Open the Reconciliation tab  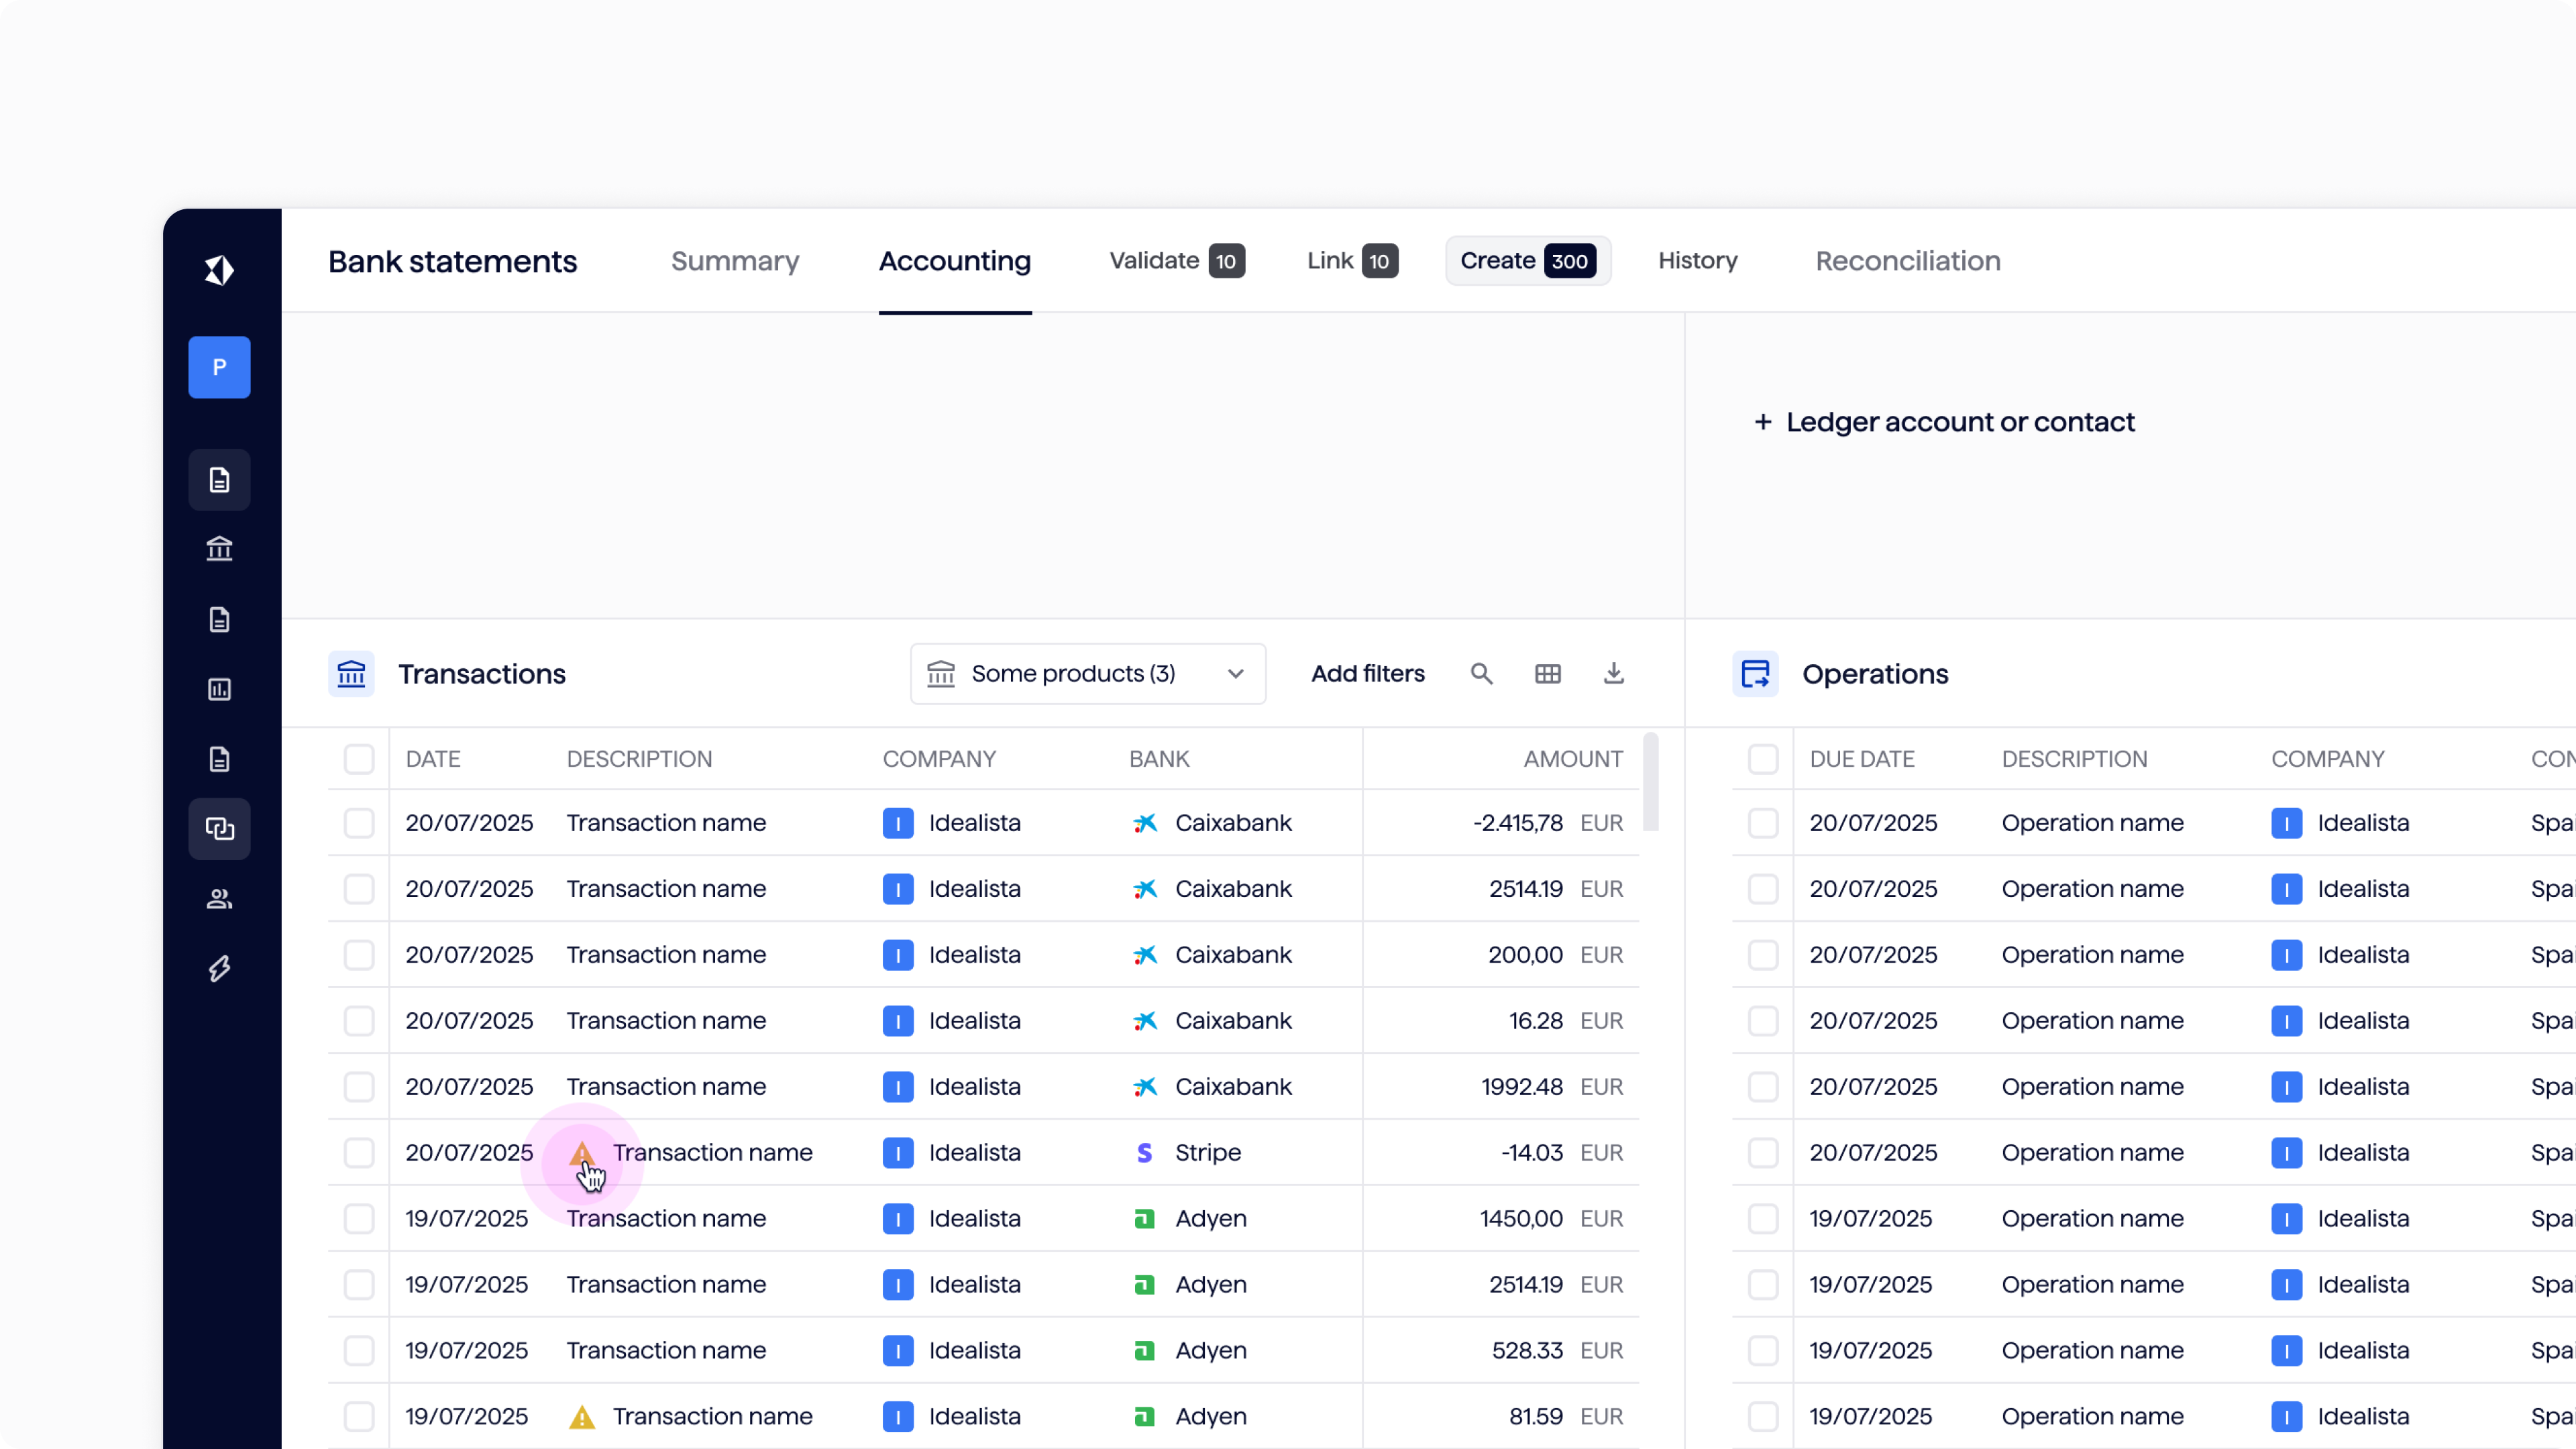(1907, 261)
